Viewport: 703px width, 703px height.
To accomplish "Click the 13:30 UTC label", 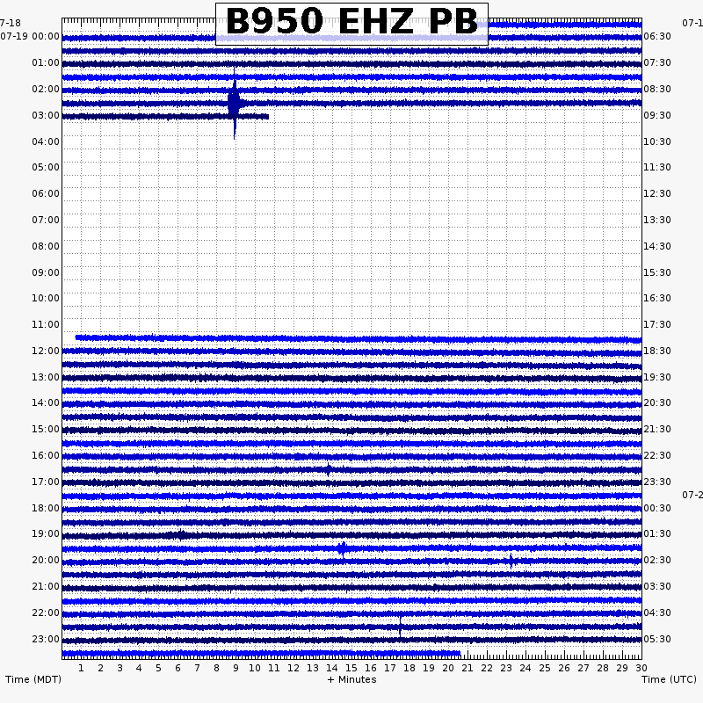I will coord(657,220).
